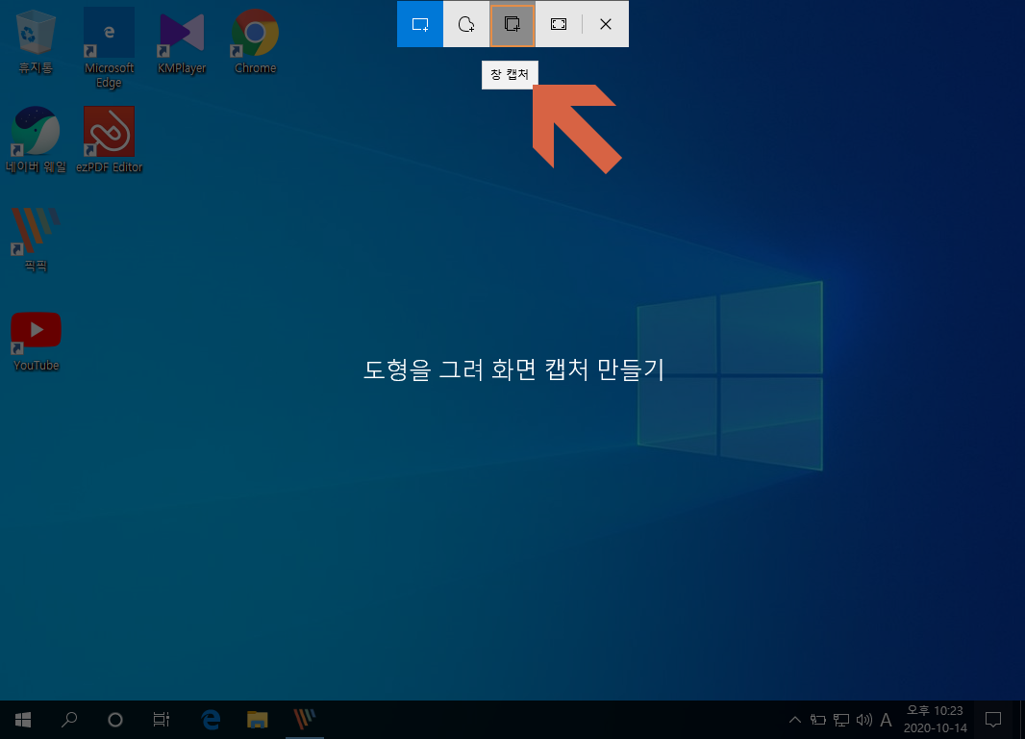The width and height of the screenshot is (1025, 739).
Task: Open the Recycle Bin desktop icon
Action: [x=36, y=41]
